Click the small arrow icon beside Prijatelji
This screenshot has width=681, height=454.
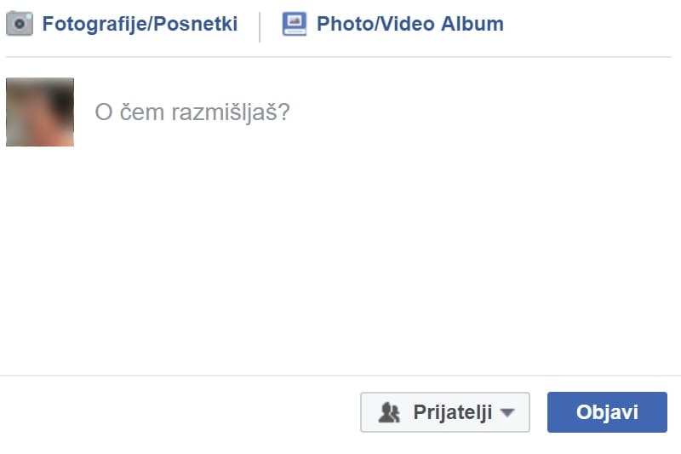[507, 413]
